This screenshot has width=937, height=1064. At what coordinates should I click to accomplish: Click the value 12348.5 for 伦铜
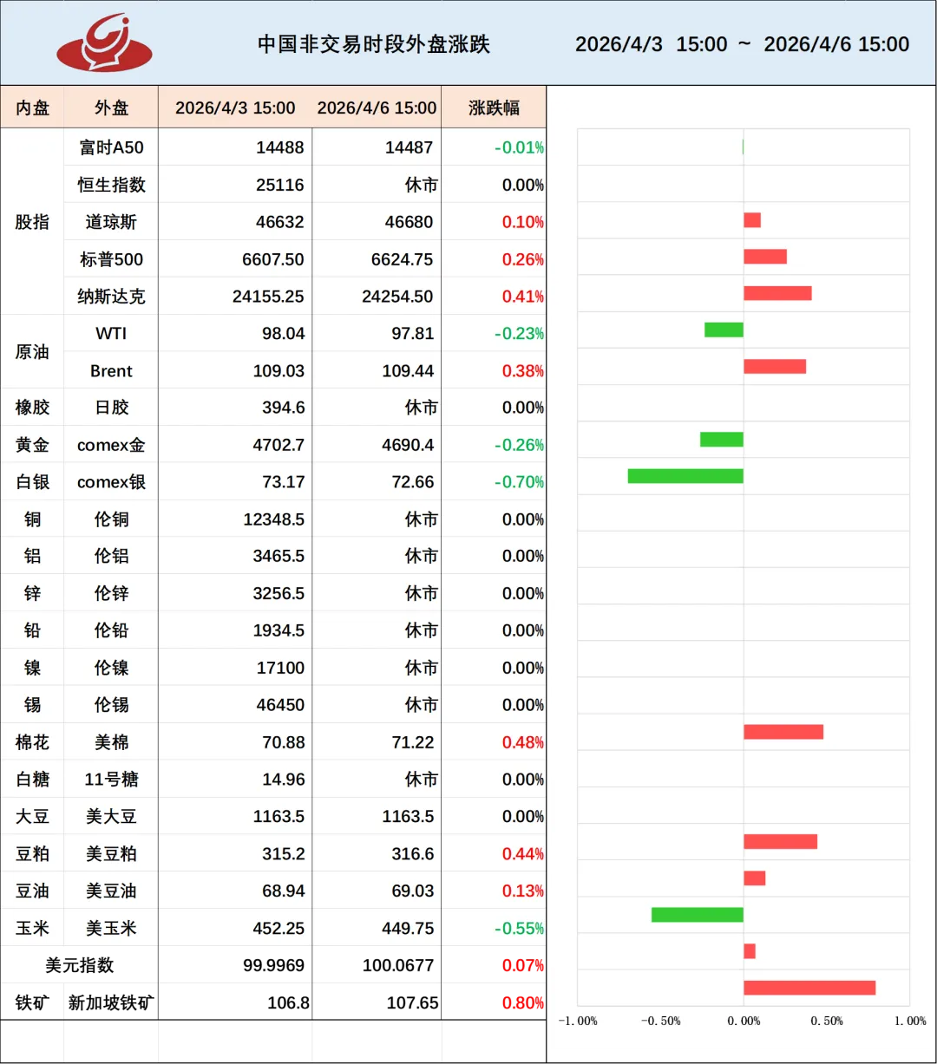tap(274, 519)
